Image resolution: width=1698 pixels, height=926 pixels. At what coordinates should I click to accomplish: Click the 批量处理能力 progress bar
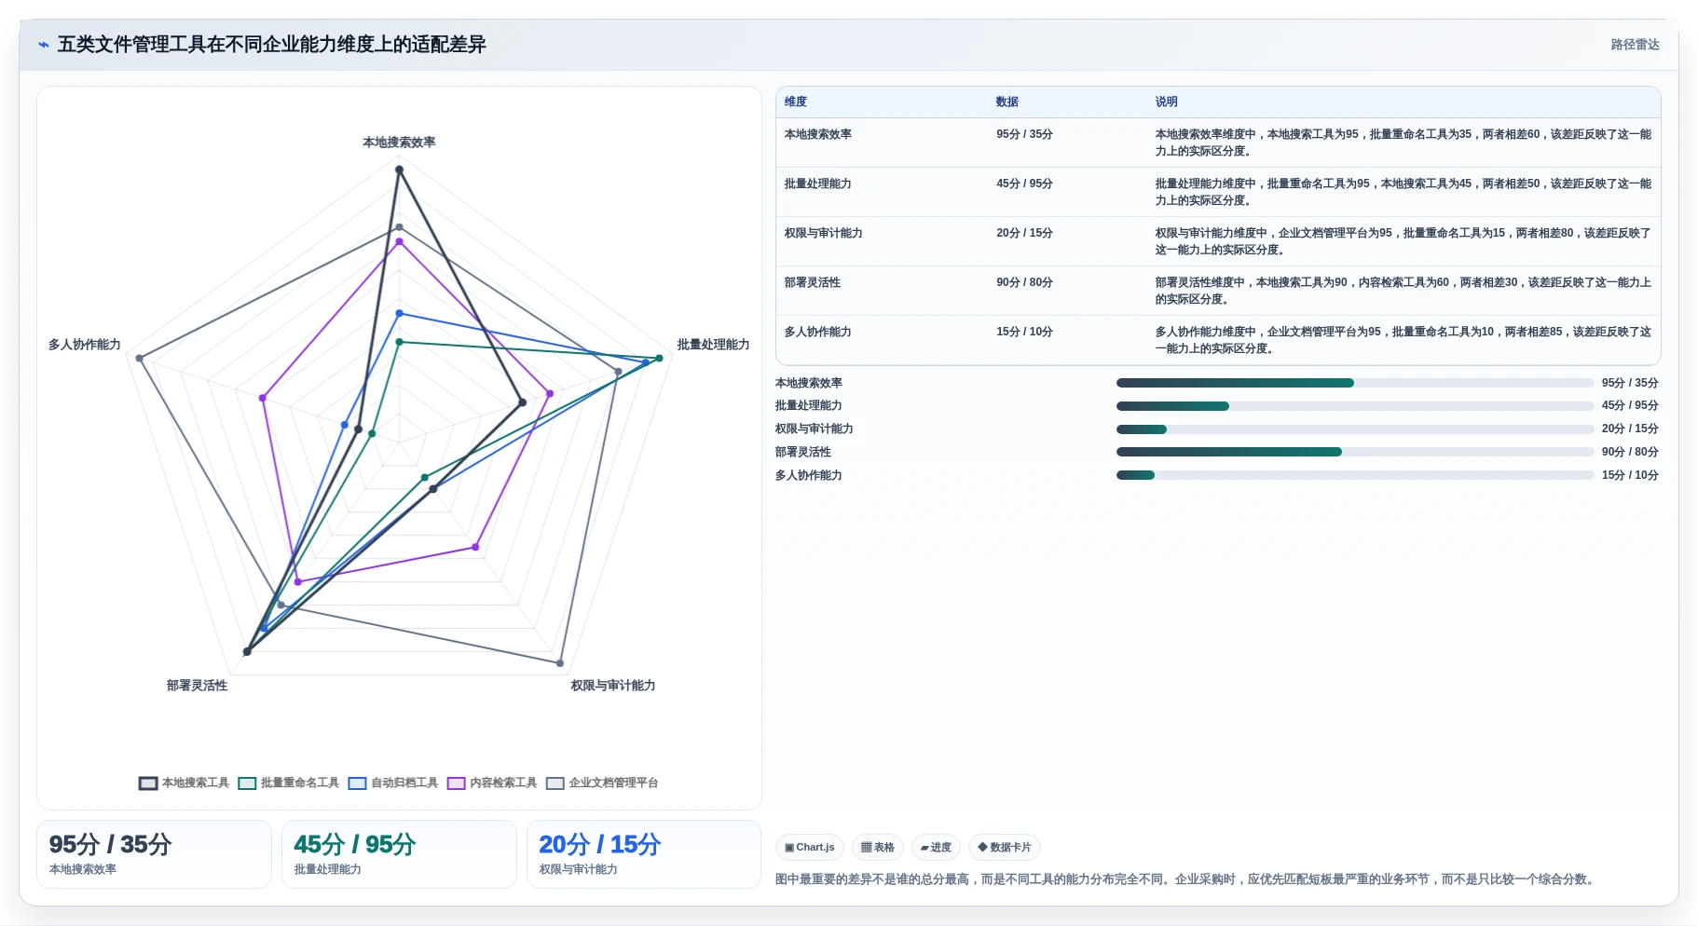click(1355, 406)
